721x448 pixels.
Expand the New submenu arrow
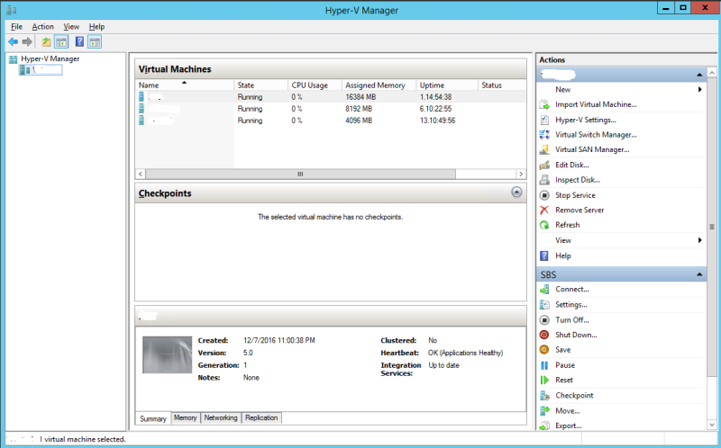pyautogui.click(x=700, y=89)
